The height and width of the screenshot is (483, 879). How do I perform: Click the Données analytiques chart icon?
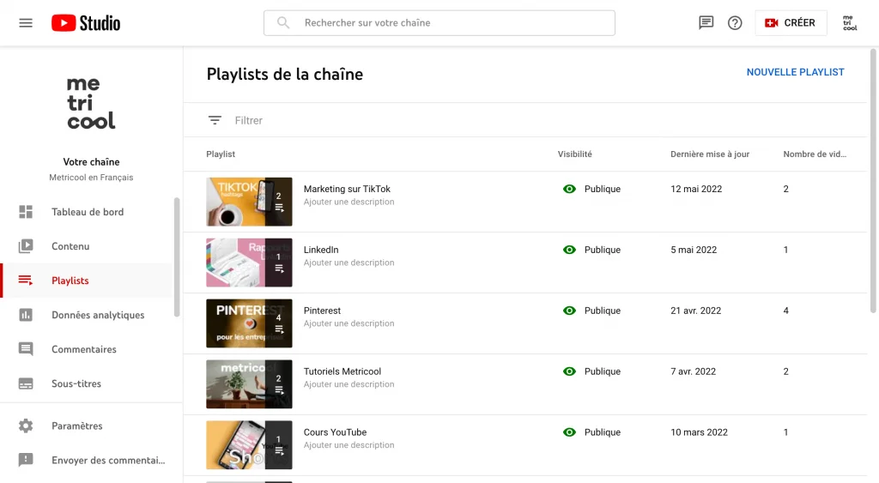[26, 315]
